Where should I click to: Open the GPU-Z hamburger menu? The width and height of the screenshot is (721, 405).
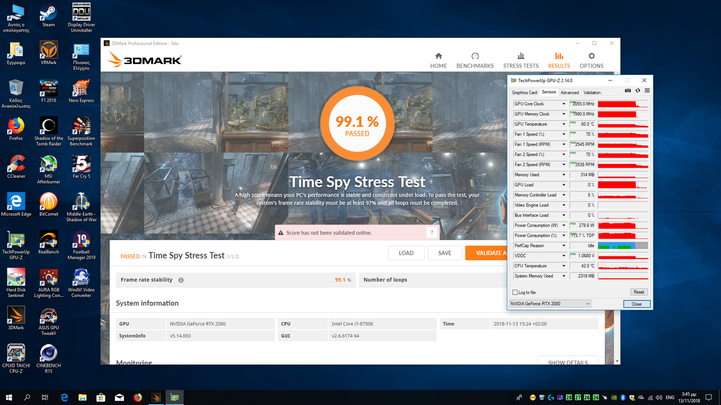click(x=647, y=91)
